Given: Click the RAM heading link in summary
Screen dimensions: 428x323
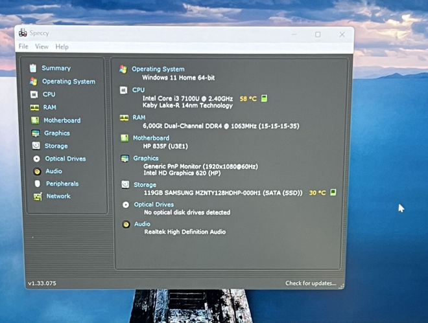Looking at the screenshot, I should [x=139, y=117].
